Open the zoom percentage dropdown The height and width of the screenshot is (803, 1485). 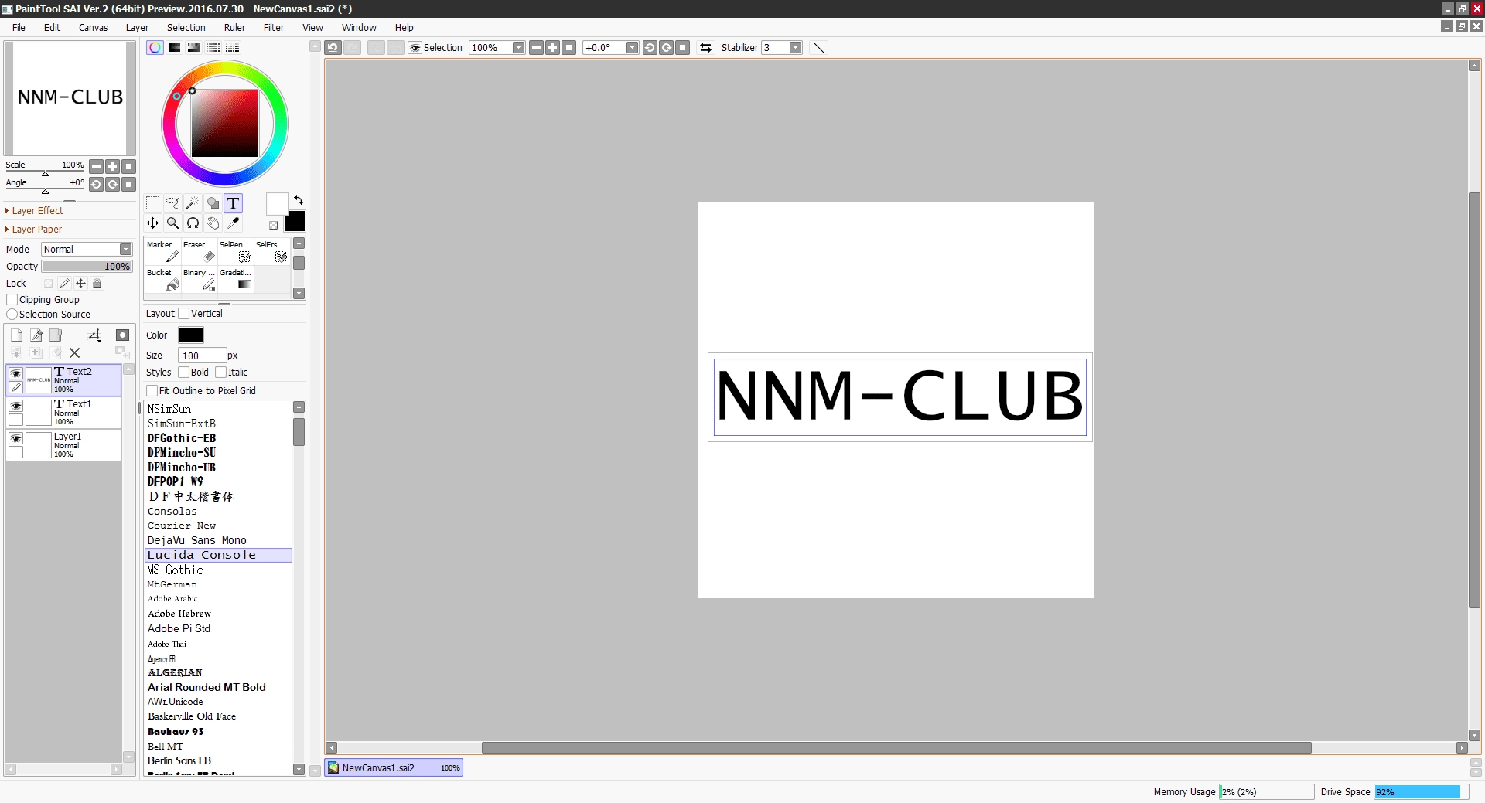coord(518,48)
